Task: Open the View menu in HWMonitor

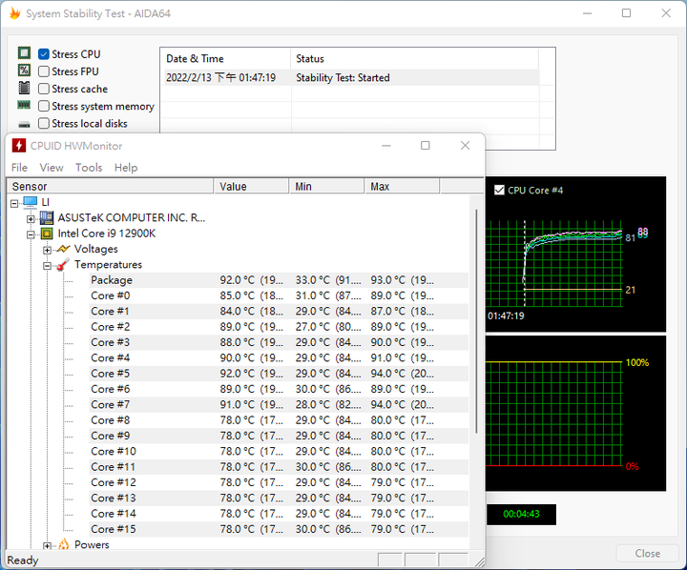Action: point(52,167)
